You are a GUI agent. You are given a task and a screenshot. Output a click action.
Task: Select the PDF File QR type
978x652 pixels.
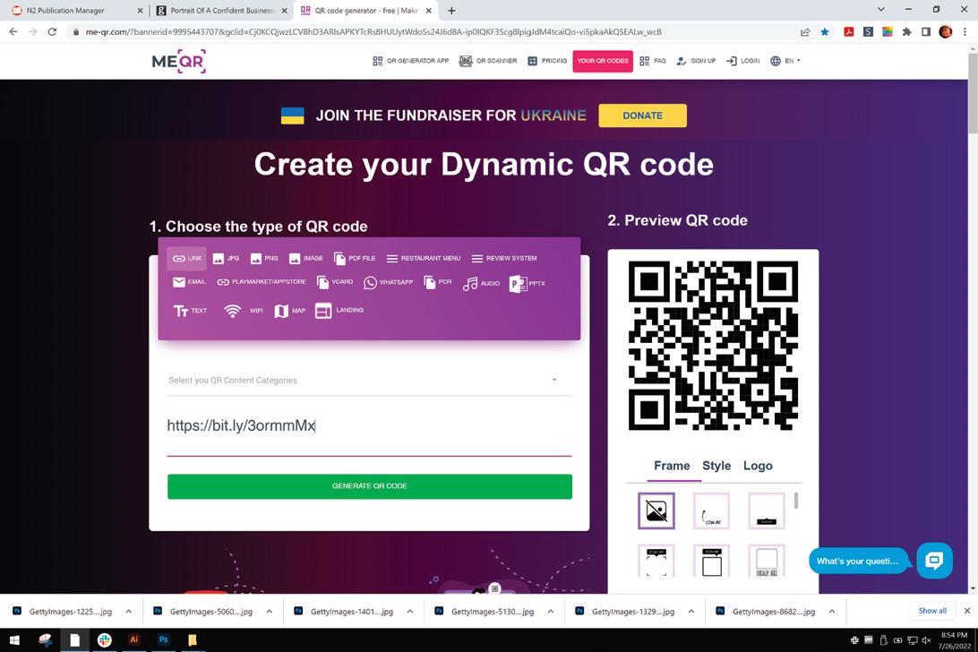(x=355, y=258)
